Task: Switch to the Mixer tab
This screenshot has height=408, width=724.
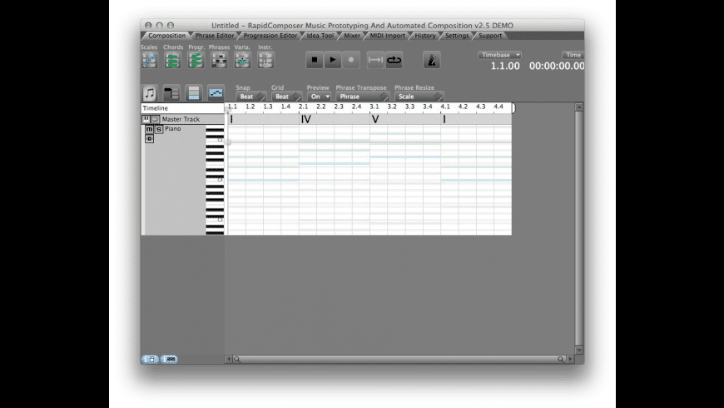Action: 352,36
